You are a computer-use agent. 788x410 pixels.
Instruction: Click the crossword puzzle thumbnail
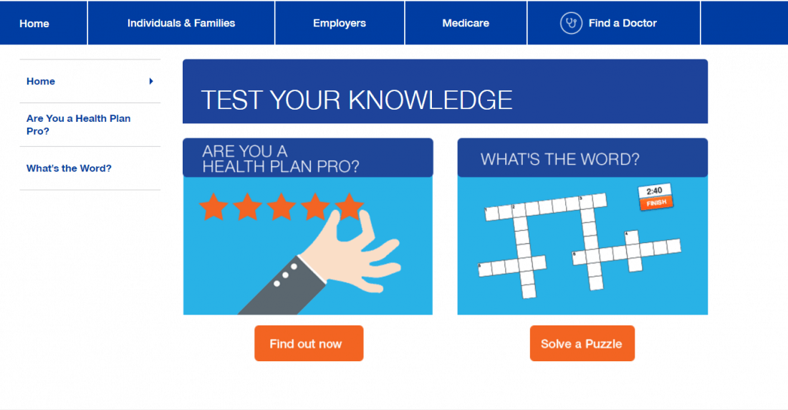click(x=578, y=244)
